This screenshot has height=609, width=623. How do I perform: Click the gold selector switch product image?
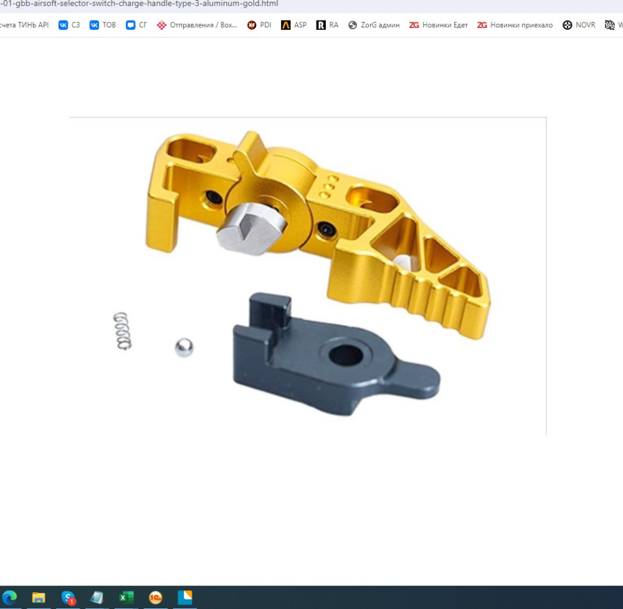(x=308, y=275)
